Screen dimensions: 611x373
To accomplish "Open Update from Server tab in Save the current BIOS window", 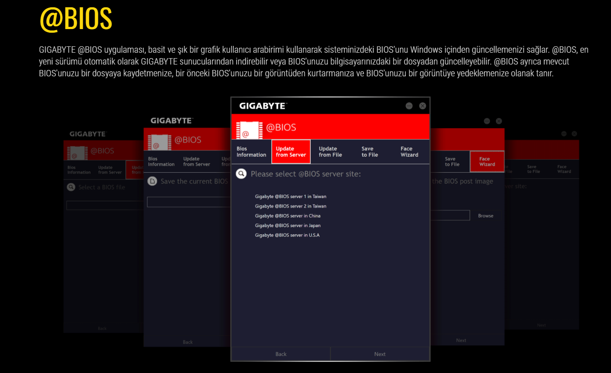I will 197,162.
